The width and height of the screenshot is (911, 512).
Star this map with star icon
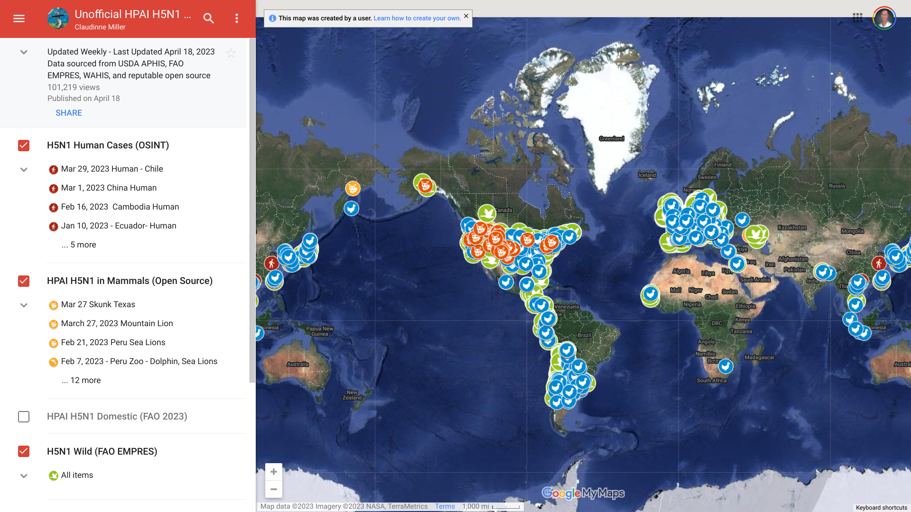[x=231, y=53]
